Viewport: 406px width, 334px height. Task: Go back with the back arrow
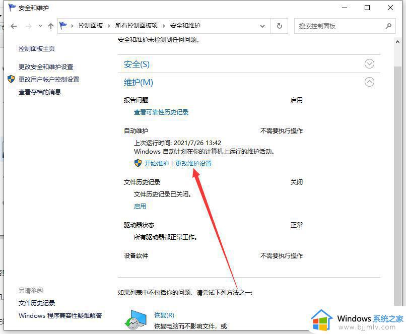click(14, 26)
